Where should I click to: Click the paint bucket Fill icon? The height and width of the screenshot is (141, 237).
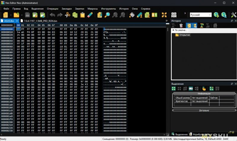132,15
